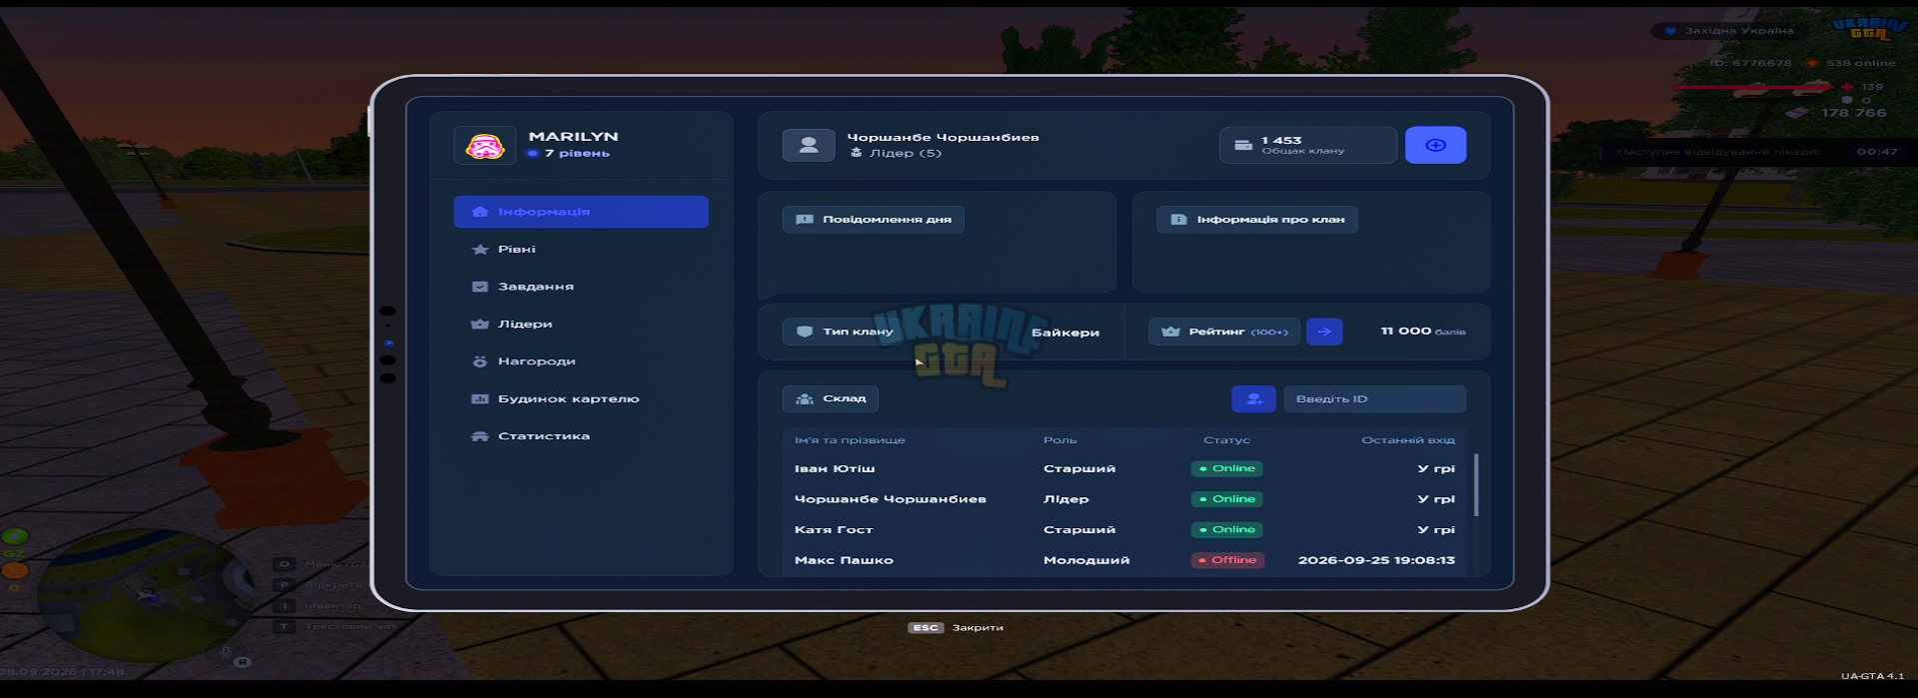Screen dimensions: 1918x698
Task: Click the blue arrow next to Рейтинг
Action: tap(1324, 332)
